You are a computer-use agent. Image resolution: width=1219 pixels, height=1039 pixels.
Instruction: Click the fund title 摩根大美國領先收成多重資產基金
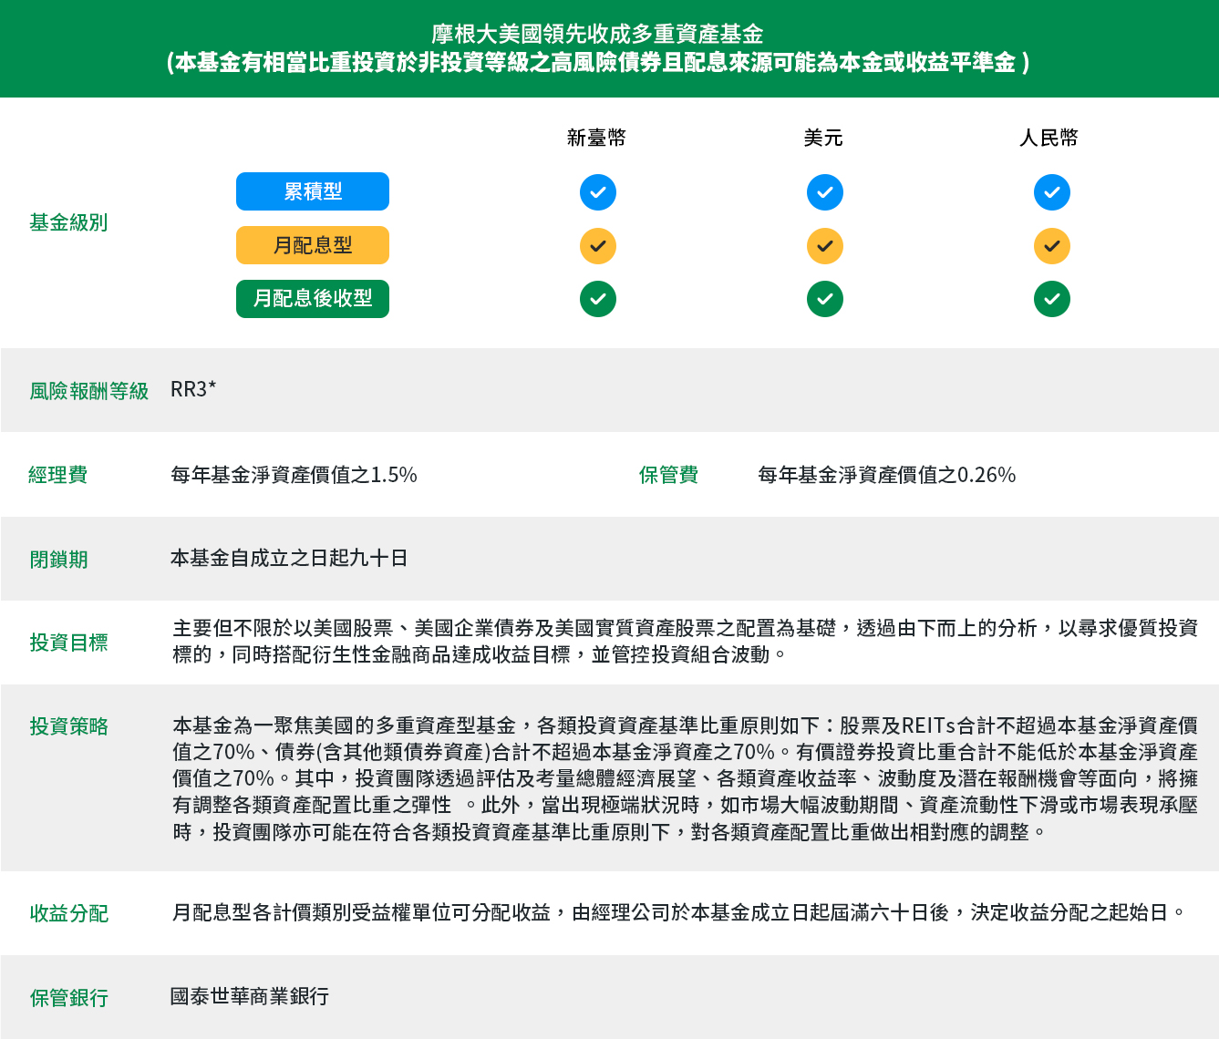[x=598, y=34]
